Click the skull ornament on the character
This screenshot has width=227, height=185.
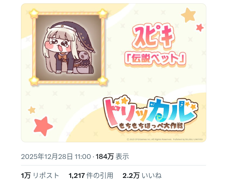point(83,55)
